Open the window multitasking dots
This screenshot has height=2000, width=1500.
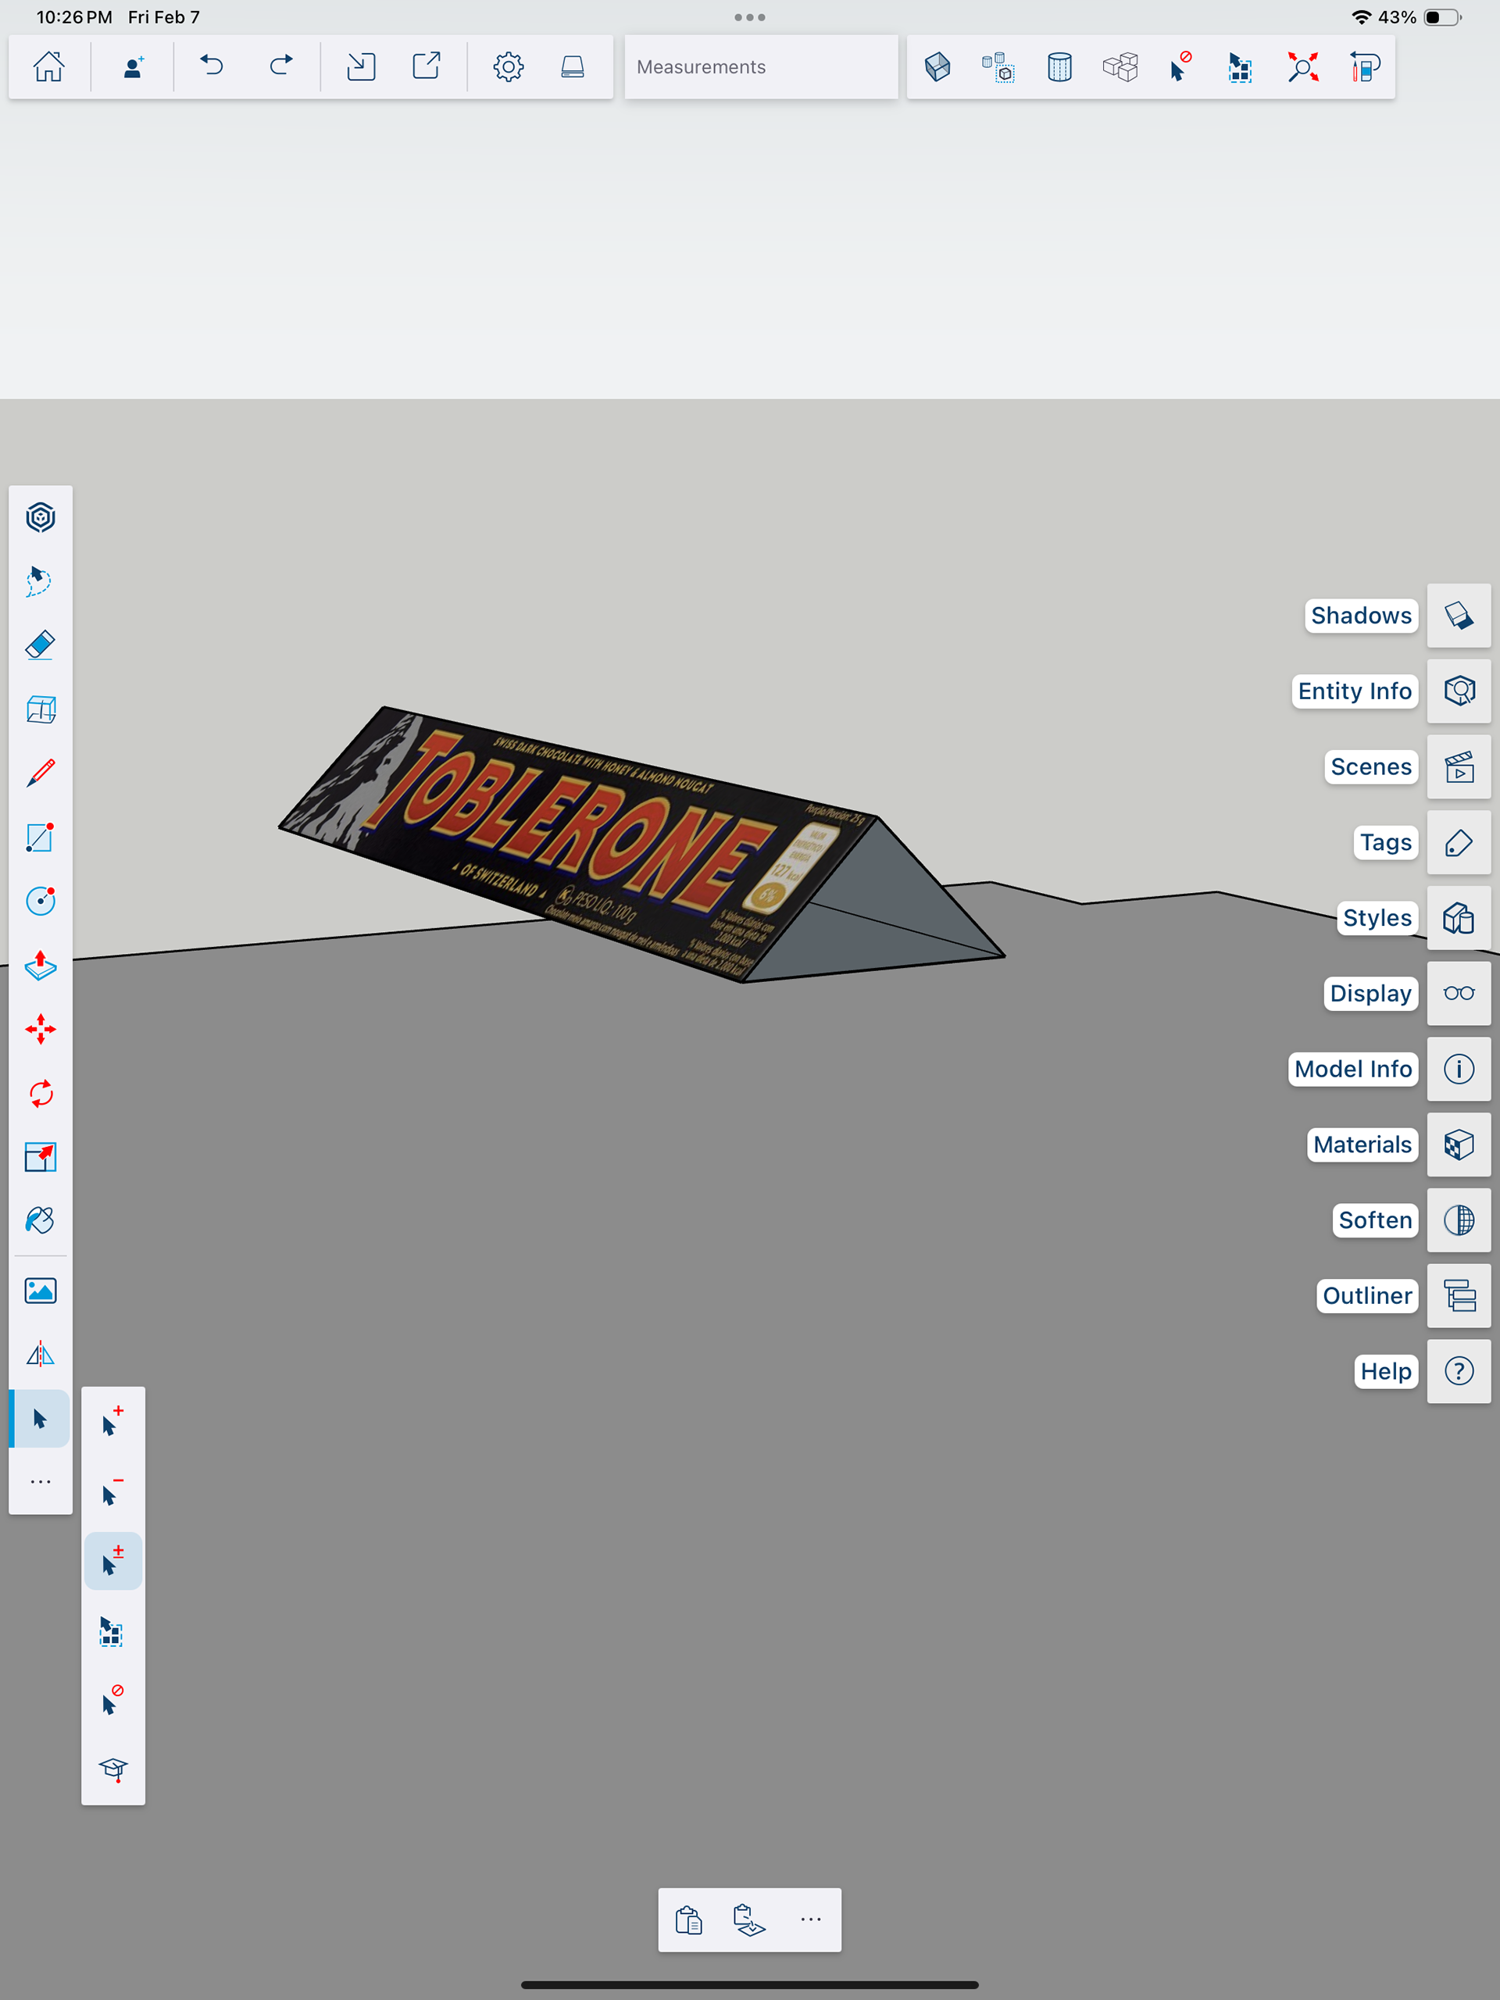(x=749, y=17)
